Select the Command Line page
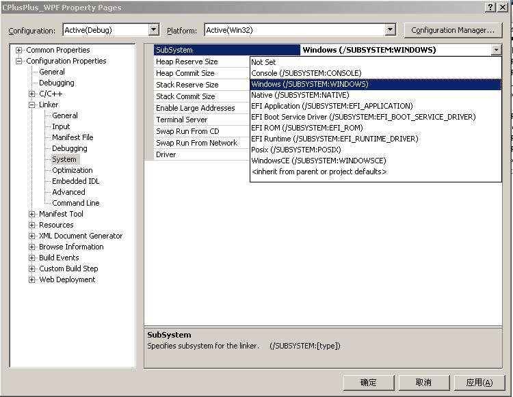The height and width of the screenshot is (397, 513). [x=75, y=203]
